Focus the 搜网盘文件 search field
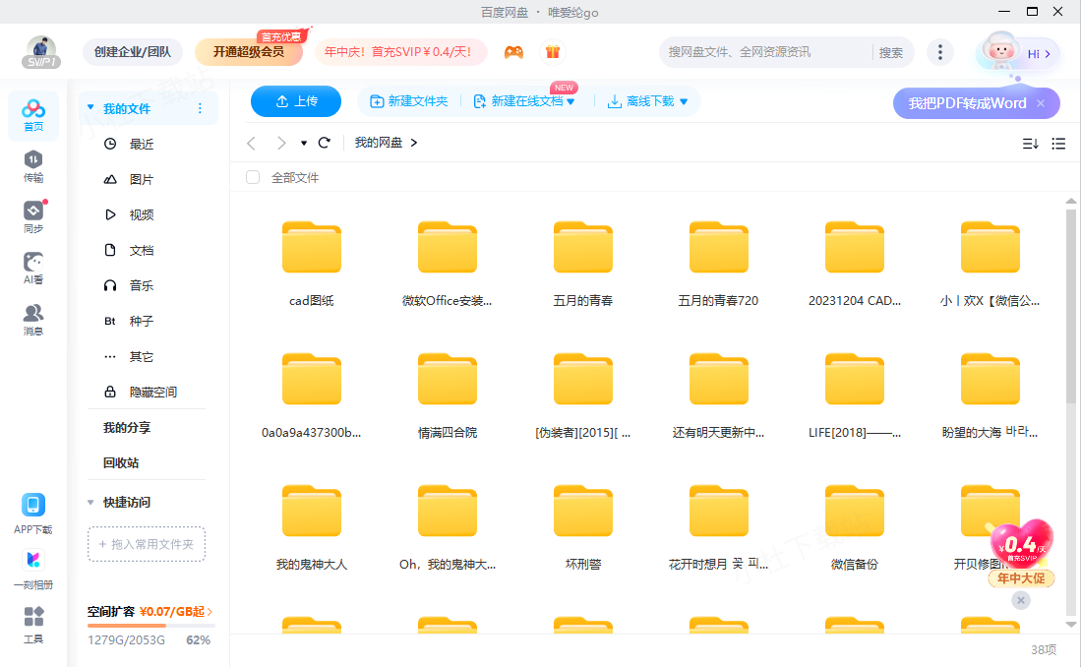Viewport: 1081px width, 667px height. coord(765,52)
